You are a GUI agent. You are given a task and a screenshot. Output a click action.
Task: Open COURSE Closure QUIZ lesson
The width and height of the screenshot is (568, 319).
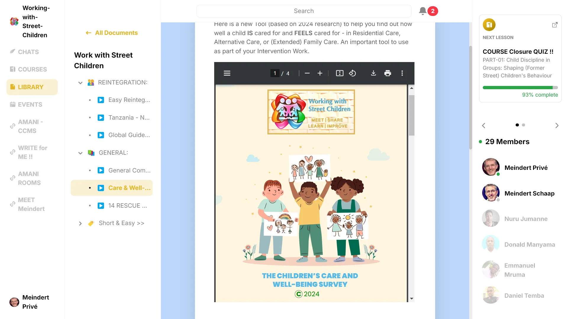coord(518,52)
